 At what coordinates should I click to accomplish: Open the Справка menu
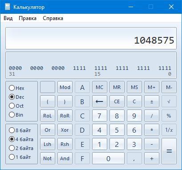53,18
